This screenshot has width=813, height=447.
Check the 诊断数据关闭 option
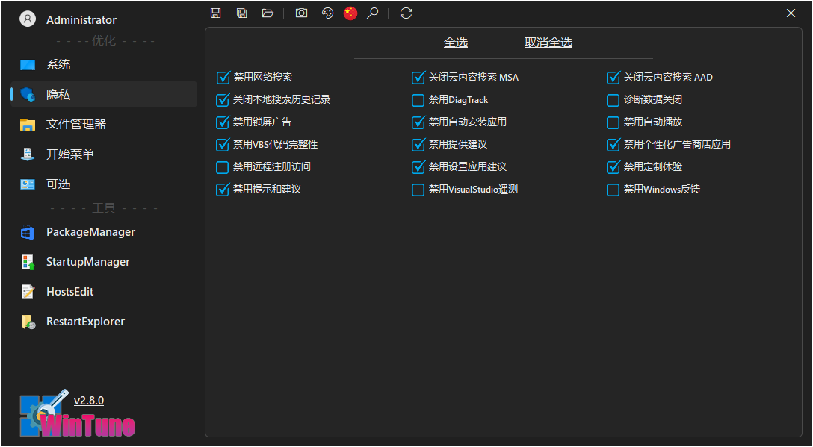pos(613,100)
